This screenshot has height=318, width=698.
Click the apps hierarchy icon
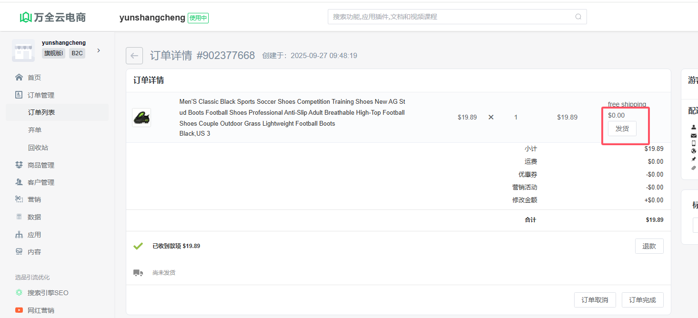(19, 234)
